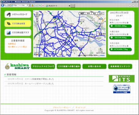
Task: Click yesterday's CO2 emission value 304063.08kg
Action: 121,26
